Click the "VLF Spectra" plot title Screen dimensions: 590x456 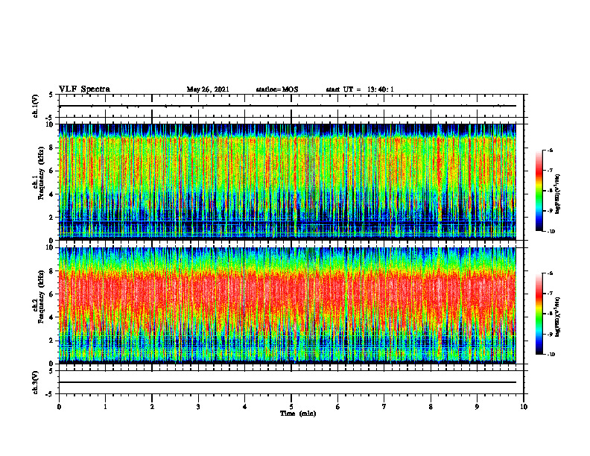click(85, 89)
